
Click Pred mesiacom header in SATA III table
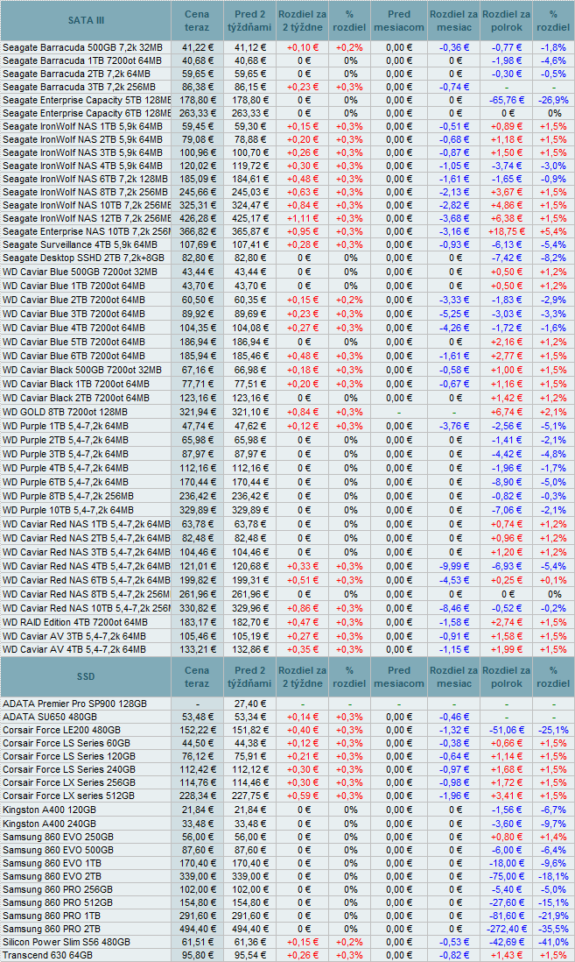398,20
